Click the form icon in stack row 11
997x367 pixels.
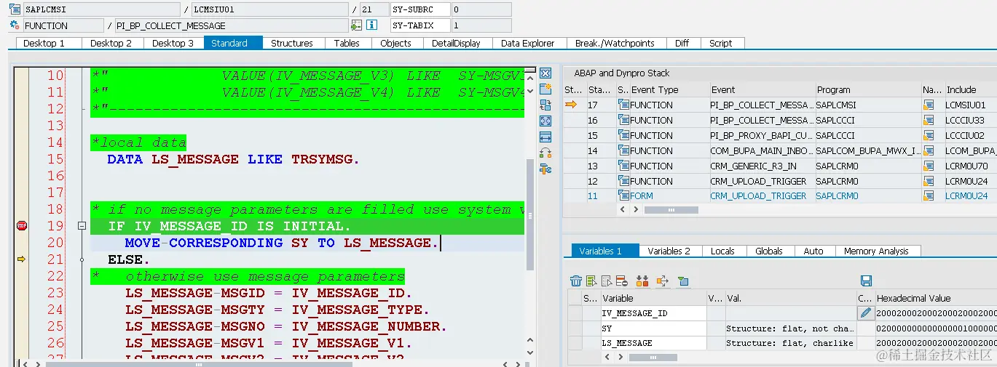point(623,196)
